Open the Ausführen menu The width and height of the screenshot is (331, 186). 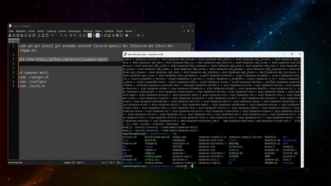coord(109,31)
